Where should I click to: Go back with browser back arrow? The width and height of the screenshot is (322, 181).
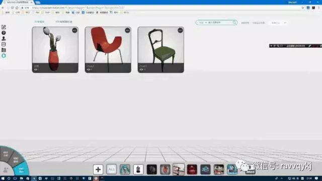[x=3, y=8]
